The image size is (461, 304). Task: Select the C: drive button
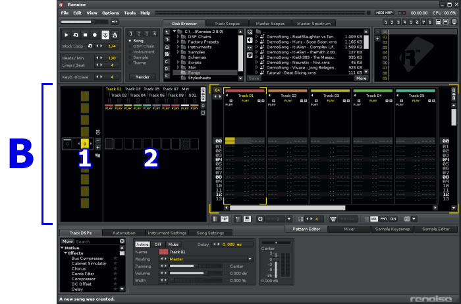coord(167,61)
